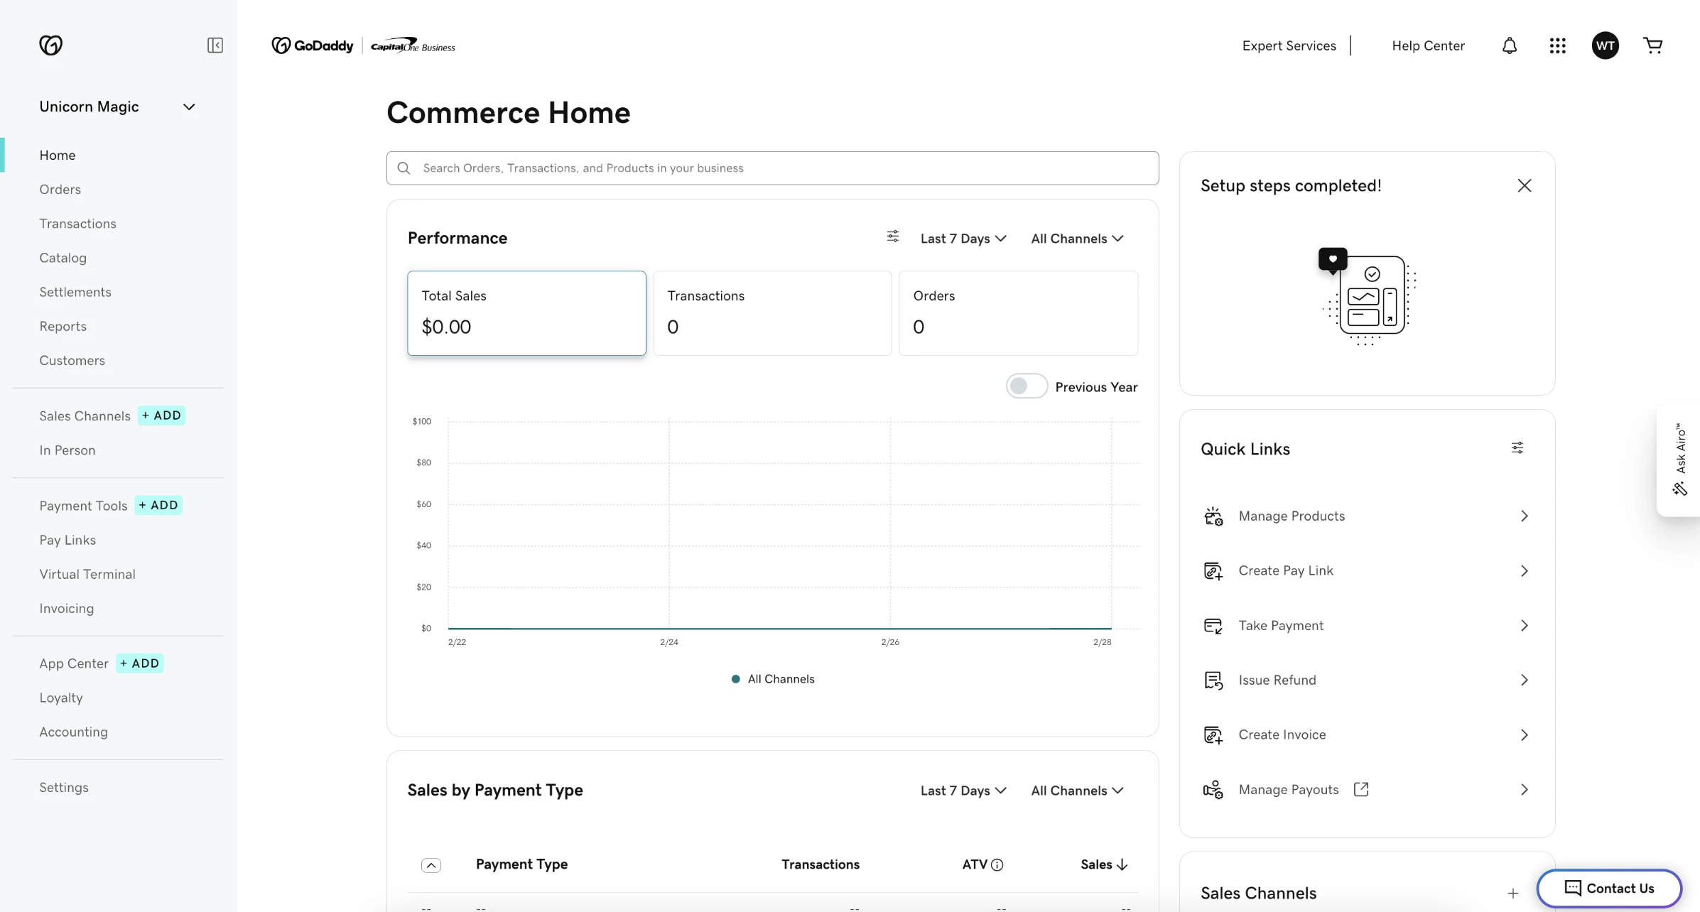Open the Manage Products chevron arrow

click(1525, 516)
